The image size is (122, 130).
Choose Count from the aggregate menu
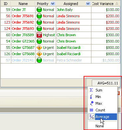pyautogui.click(x=103, y=110)
